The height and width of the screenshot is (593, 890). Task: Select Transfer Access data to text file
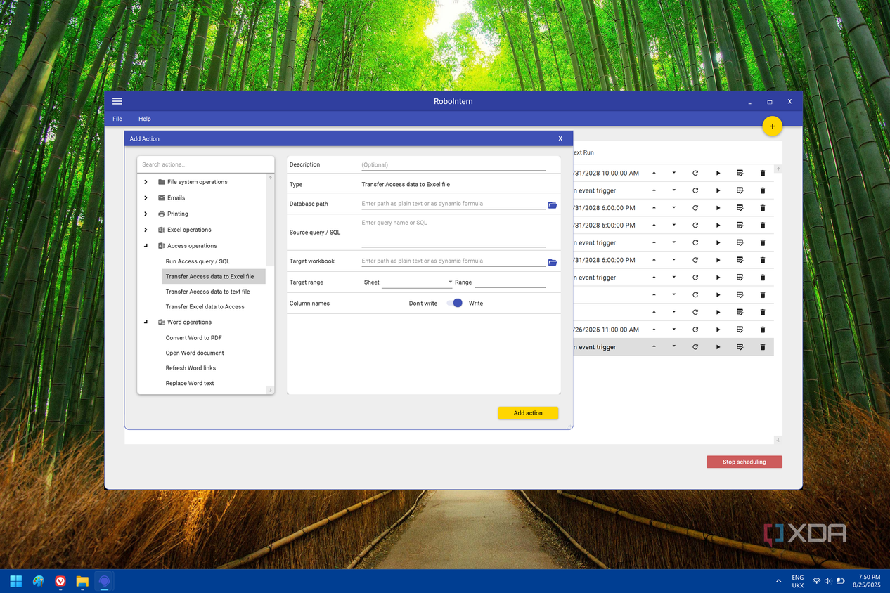pyautogui.click(x=207, y=292)
